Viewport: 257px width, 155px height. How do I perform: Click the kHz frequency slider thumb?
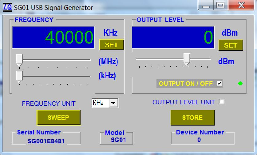[x=19, y=77]
